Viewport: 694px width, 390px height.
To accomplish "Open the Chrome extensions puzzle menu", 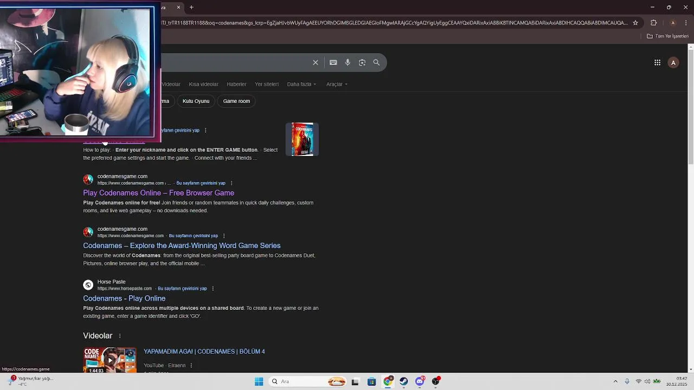I will point(653,23).
